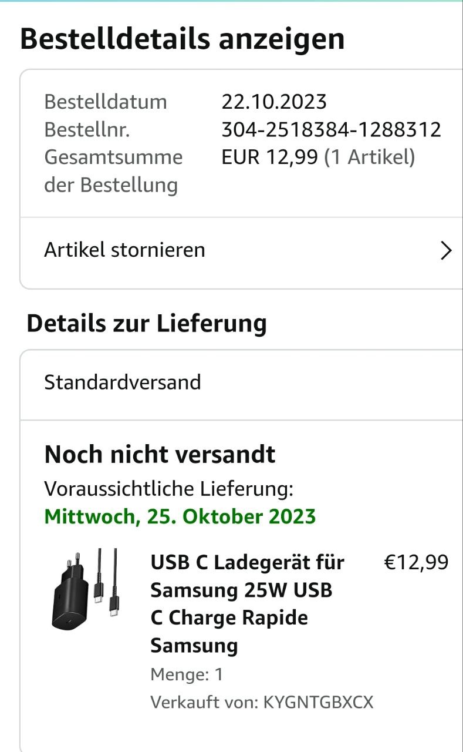Image resolution: width=463 pixels, height=752 pixels.
Task: Click the green delivery date Mittwoch, 25. Oktober
Action: tap(180, 517)
